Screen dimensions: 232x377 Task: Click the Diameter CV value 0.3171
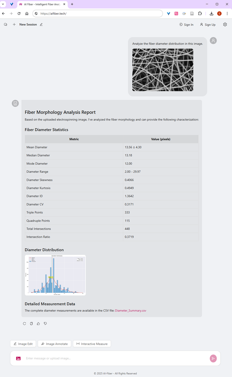click(129, 204)
